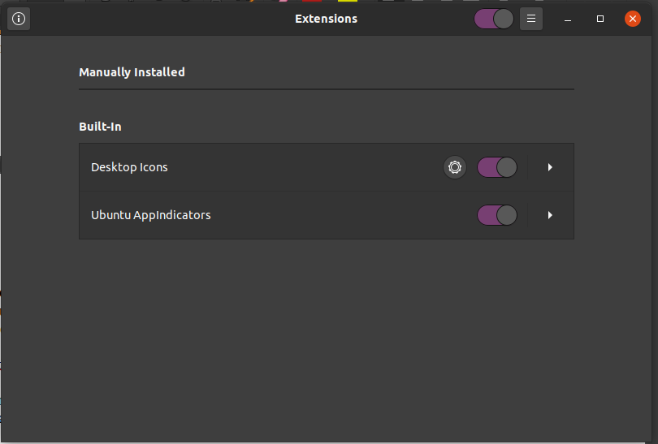Click empty area below the extensions list
Screen dimensions: 658x444
326,335
